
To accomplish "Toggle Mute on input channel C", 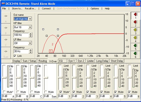I will pos(32,92).
